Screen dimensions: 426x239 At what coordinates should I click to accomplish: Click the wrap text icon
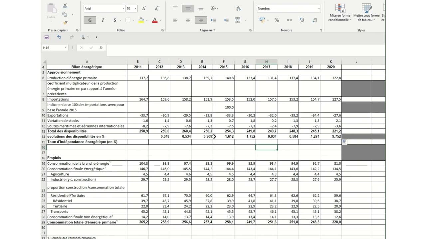(238, 9)
